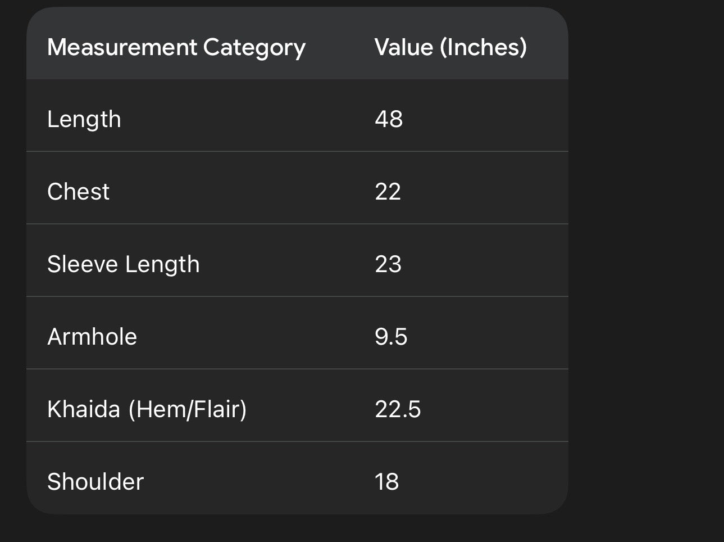This screenshot has height=542, width=724.
Task: Click the Value (Inches) column header
Action: pyautogui.click(x=450, y=47)
